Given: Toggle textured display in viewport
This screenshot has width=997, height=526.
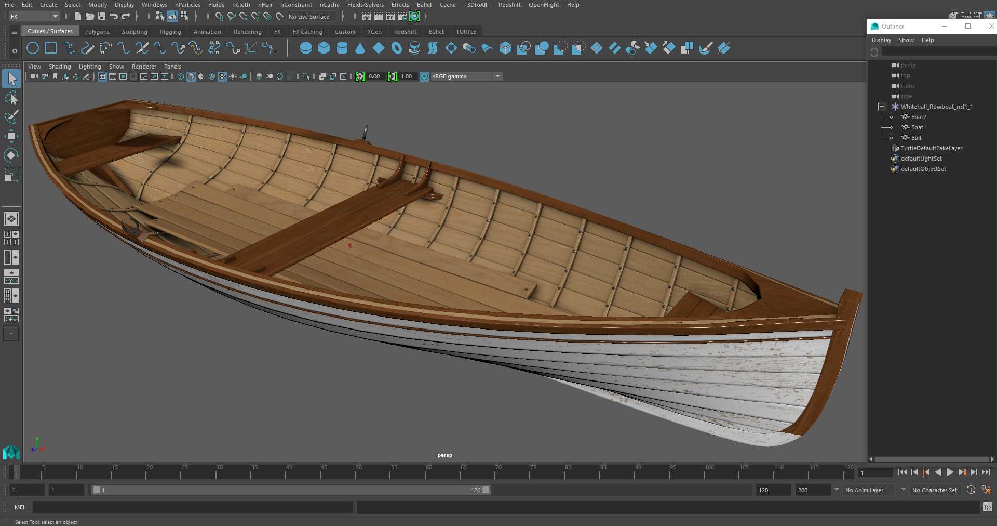Looking at the screenshot, I should click(x=222, y=76).
